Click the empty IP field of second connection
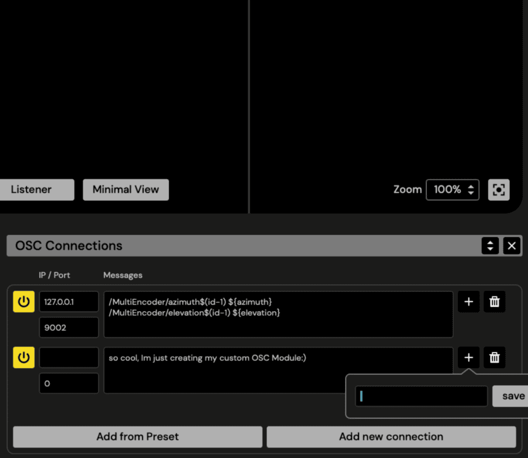The height and width of the screenshot is (458, 528). coord(69,357)
